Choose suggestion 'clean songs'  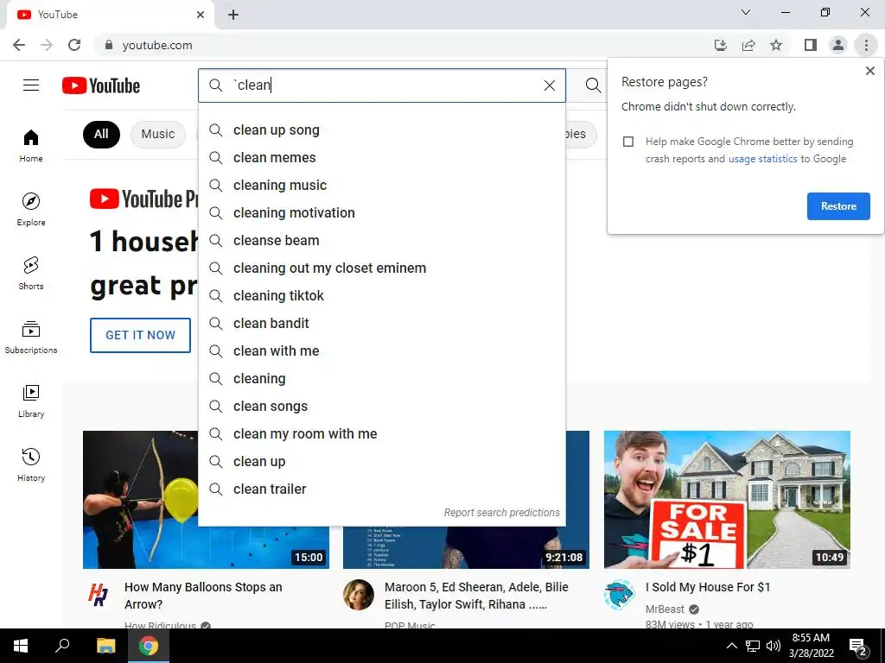(x=381, y=407)
